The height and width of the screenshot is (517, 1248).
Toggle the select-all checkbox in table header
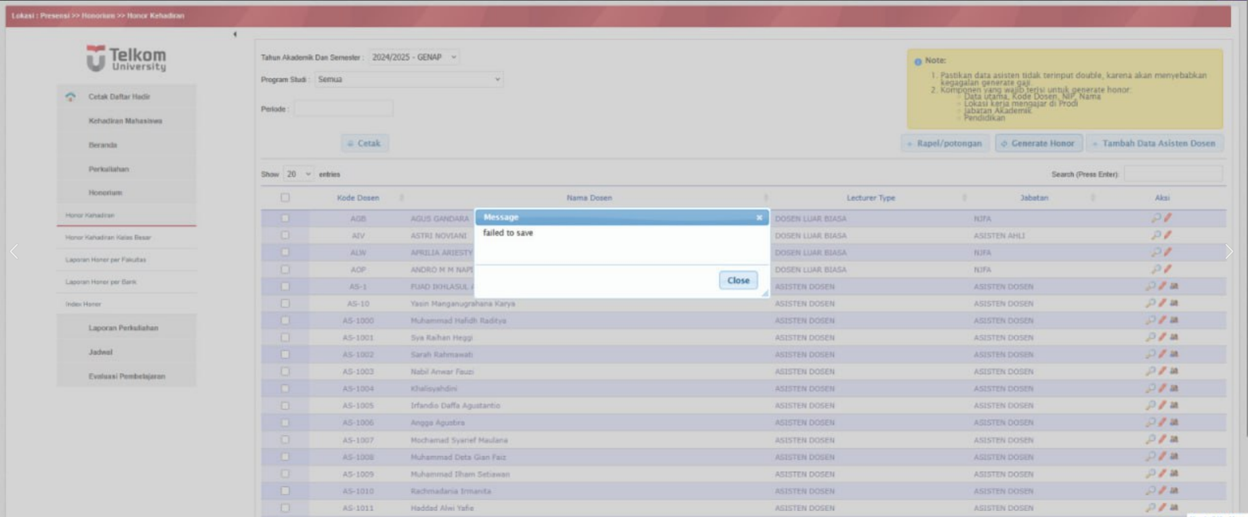tap(285, 198)
